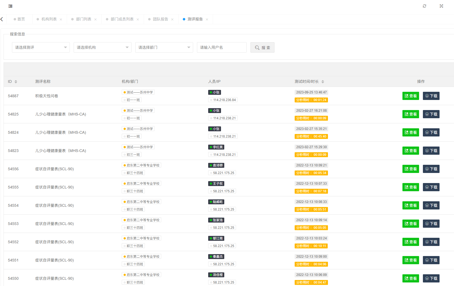Open the 请选择测评 dropdown
Image resolution: width=454 pixels, height=286 pixels.
[x=41, y=47]
